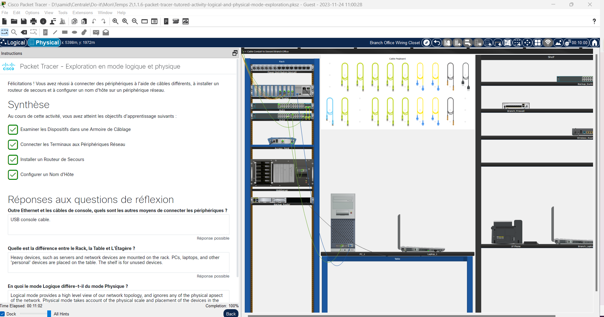The width and height of the screenshot is (604, 317).
Task: Open the Extensions menu
Action: coord(83,13)
